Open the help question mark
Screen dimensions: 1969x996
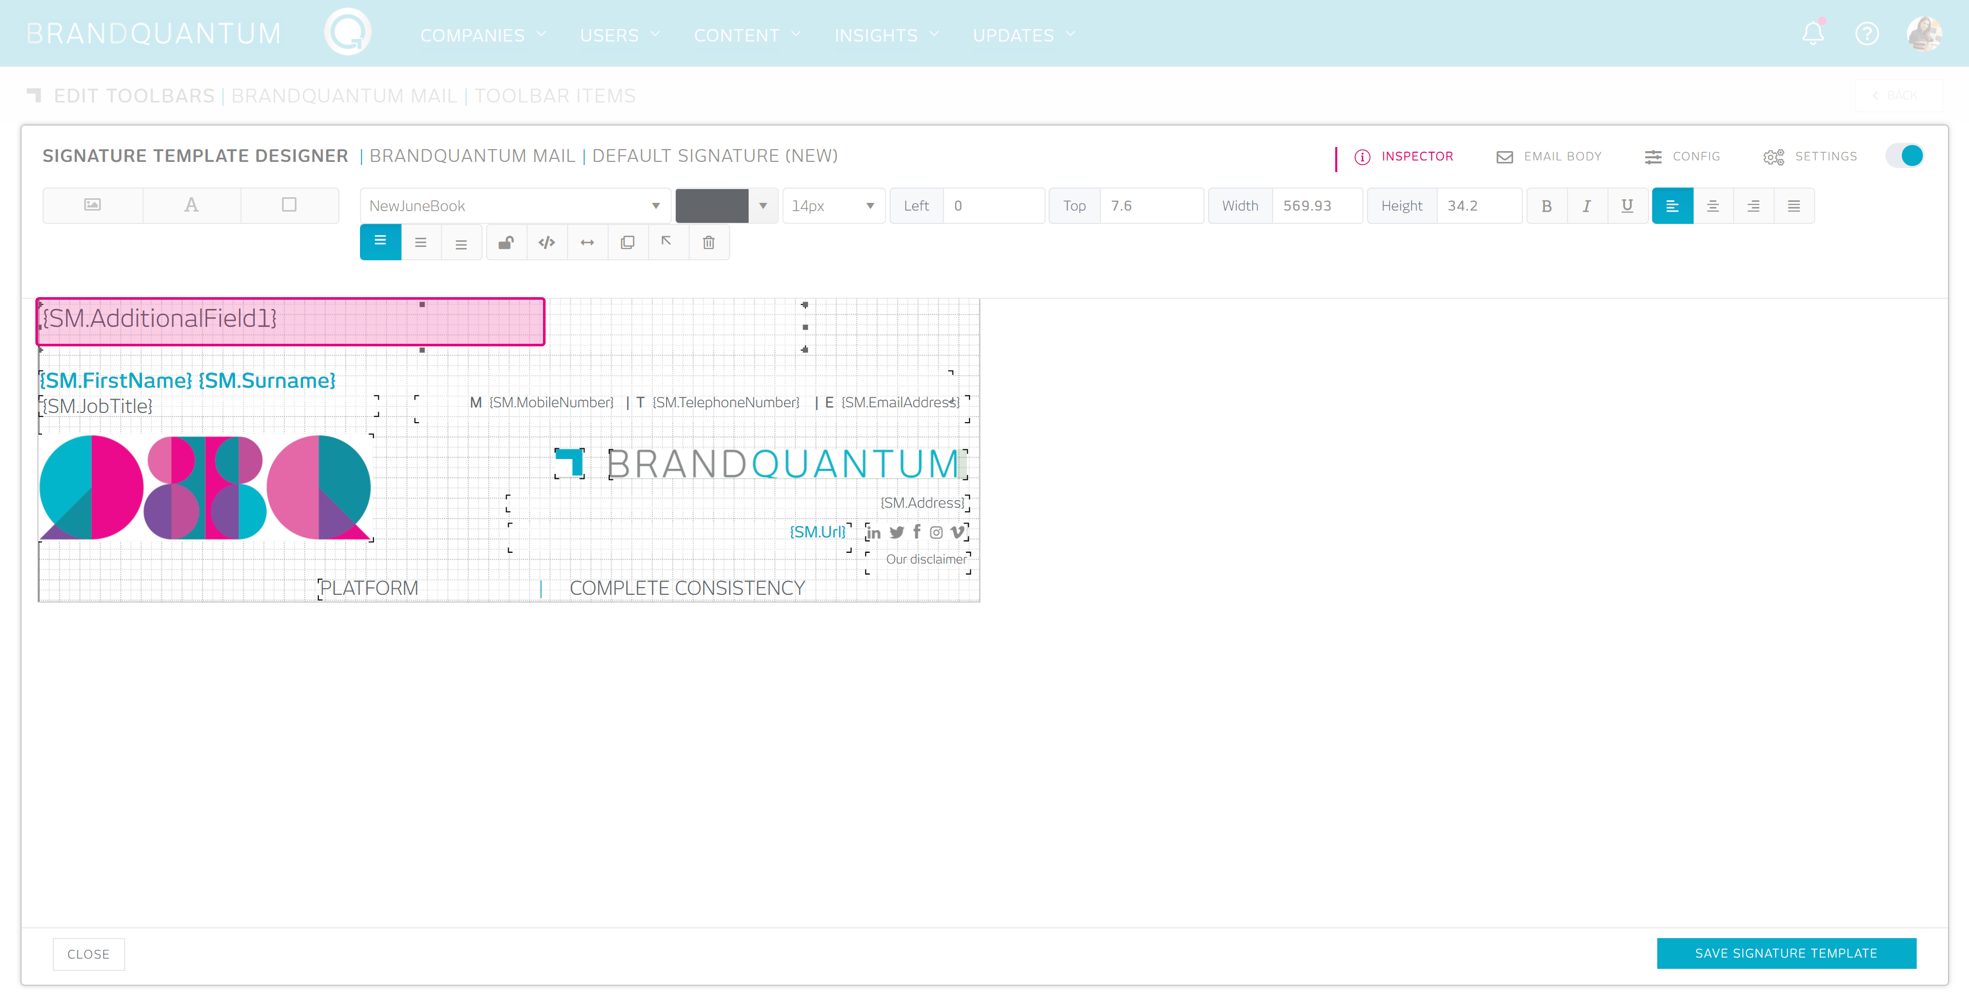tap(1867, 34)
